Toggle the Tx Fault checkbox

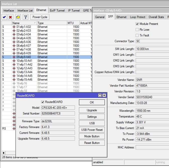tap(137, 35)
